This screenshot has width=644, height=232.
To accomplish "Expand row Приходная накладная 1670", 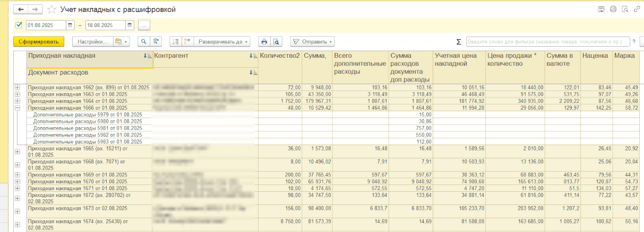I will point(18,182).
